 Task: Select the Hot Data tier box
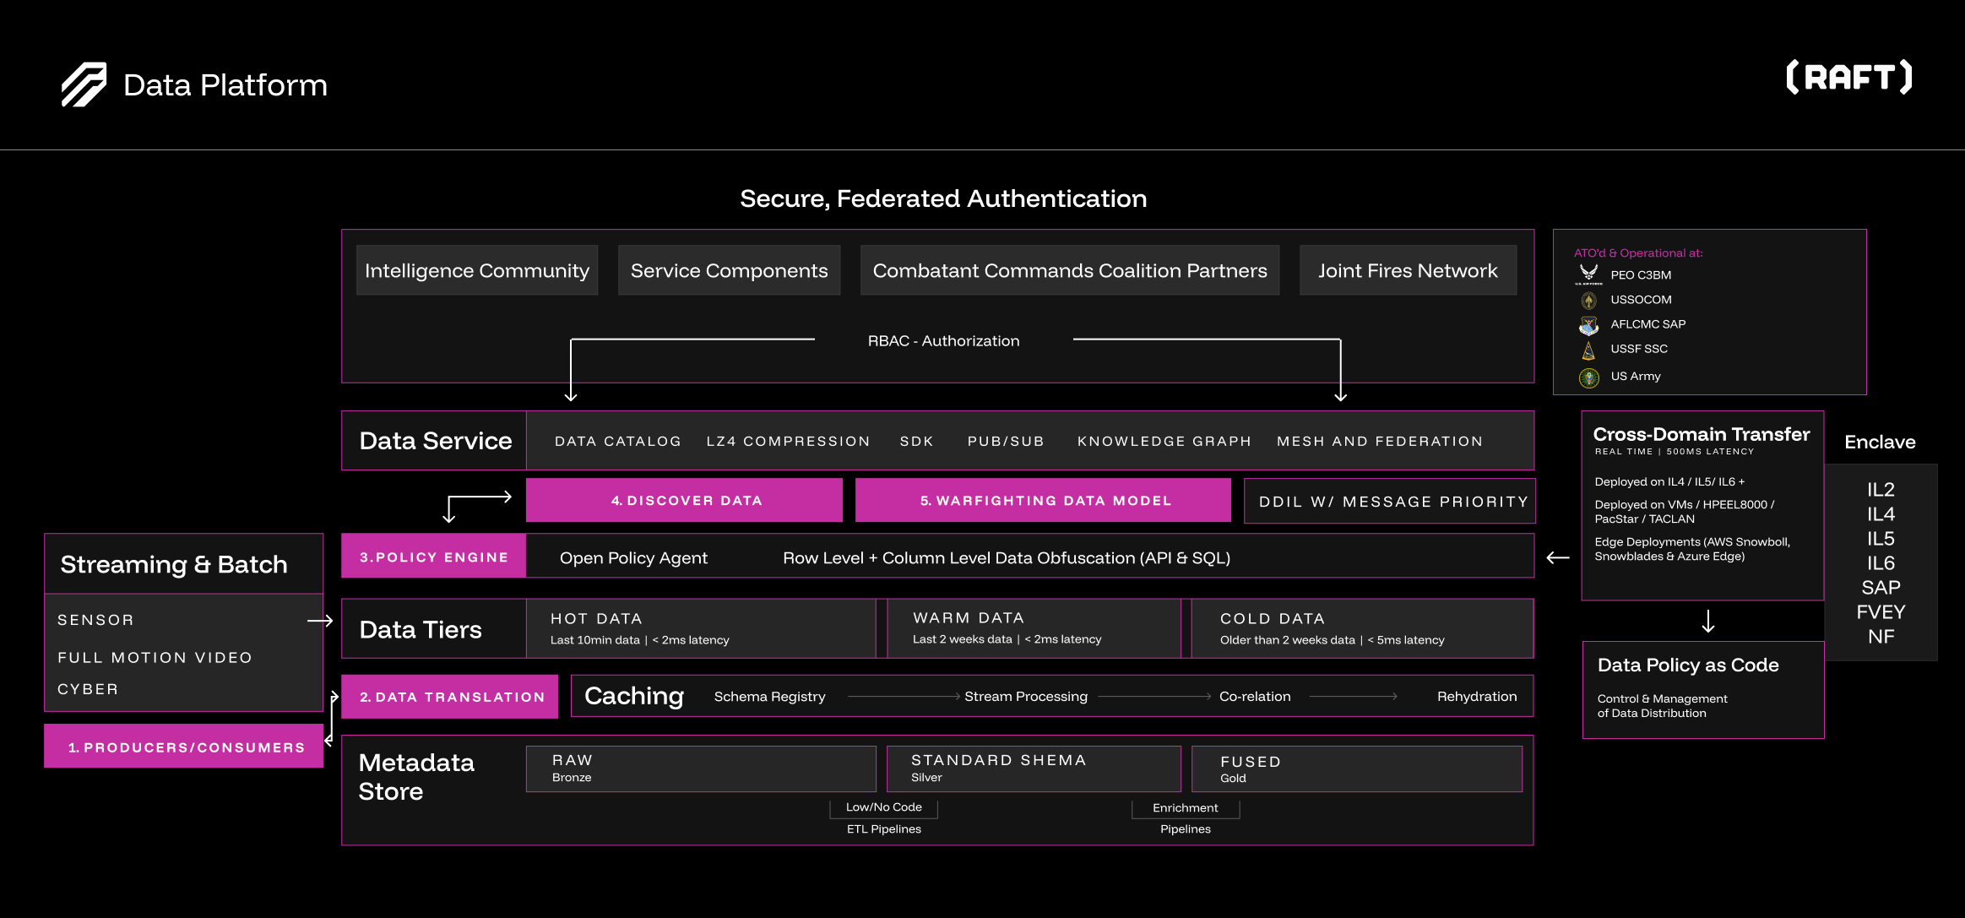point(701,628)
